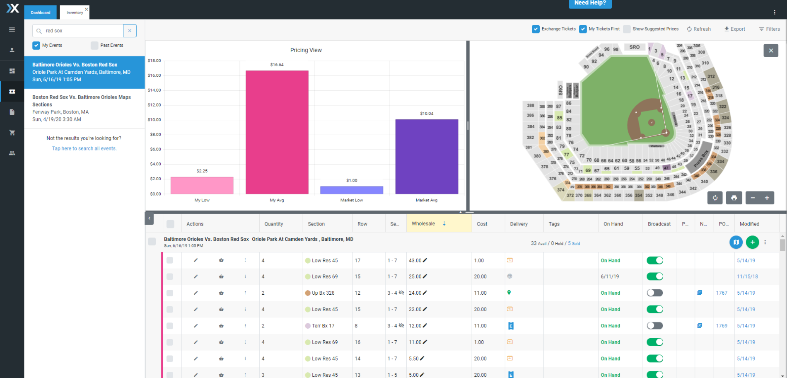Zoom in on the stadium map
Viewport: 787px width, 378px height.
767,198
